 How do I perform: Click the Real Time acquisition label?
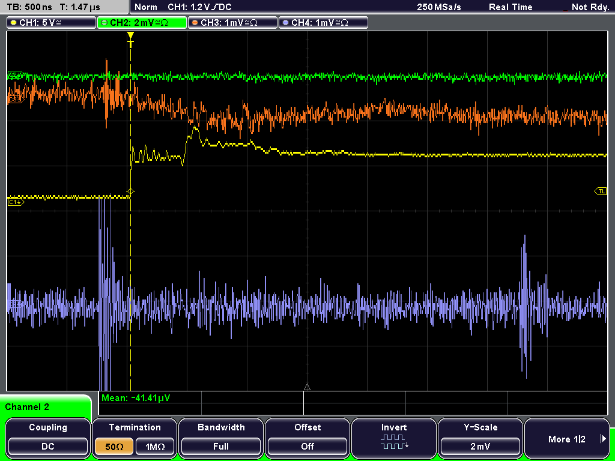tap(510, 7)
